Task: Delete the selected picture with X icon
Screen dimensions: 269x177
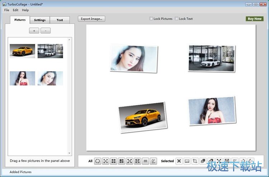Action: (179, 161)
